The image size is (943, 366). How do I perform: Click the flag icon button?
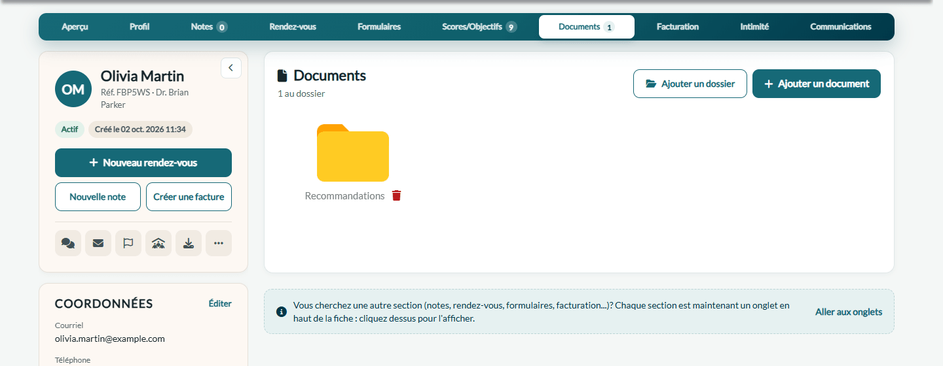click(128, 243)
